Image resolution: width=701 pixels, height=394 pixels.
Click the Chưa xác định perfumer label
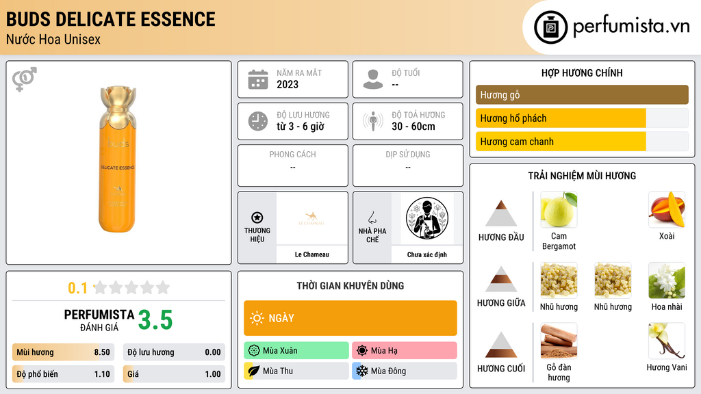point(427,254)
